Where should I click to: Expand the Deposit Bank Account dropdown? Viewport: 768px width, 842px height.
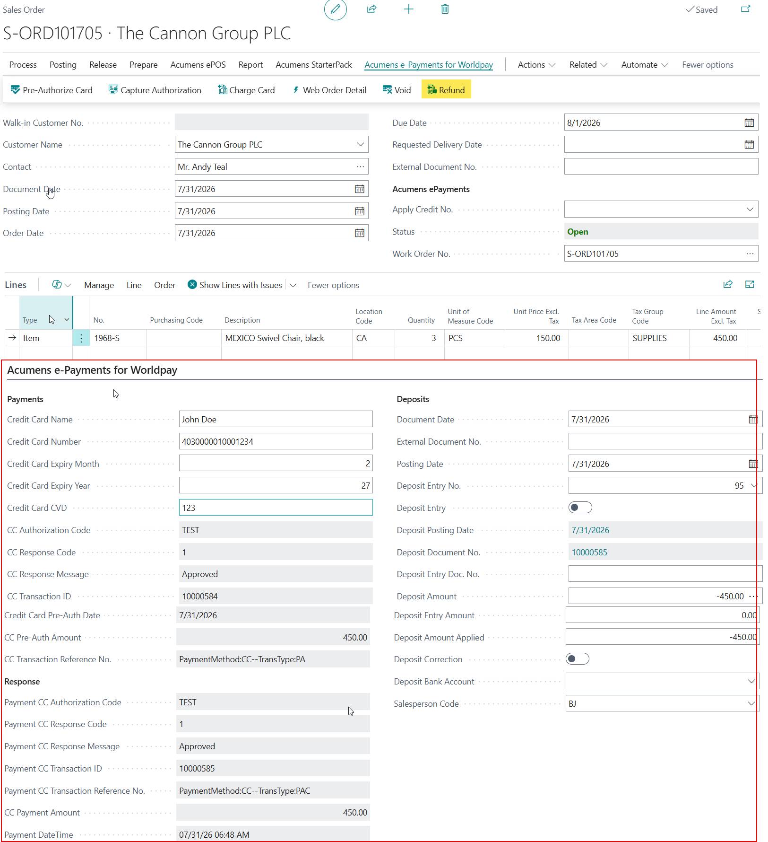(x=751, y=681)
